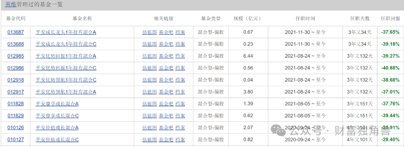Open 基金吧 for fund 012918
The height and width of the screenshot is (147, 404).
click(166, 80)
